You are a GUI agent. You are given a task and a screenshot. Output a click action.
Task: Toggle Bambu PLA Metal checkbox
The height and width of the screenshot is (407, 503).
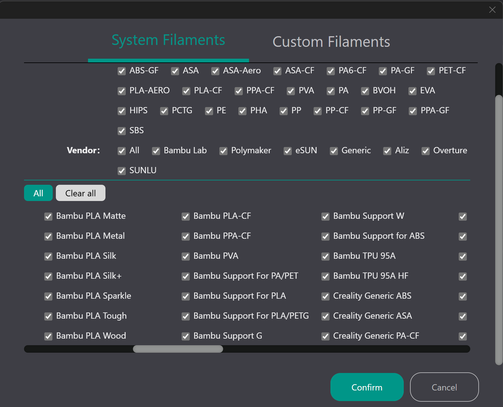(48, 237)
